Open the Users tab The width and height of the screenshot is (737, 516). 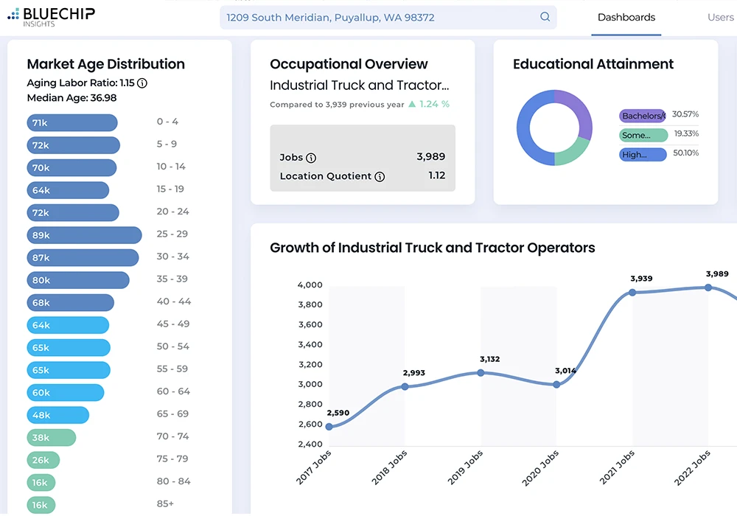pos(720,17)
